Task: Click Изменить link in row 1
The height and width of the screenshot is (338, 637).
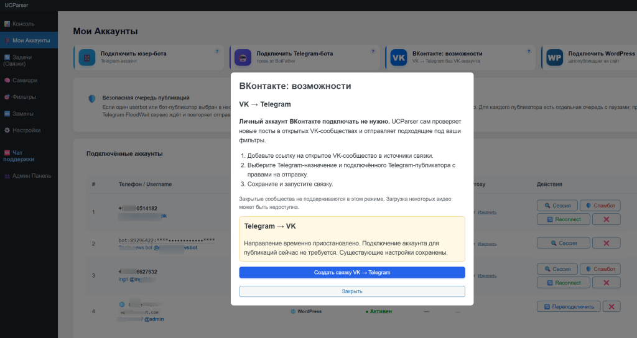Action: pos(487,212)
